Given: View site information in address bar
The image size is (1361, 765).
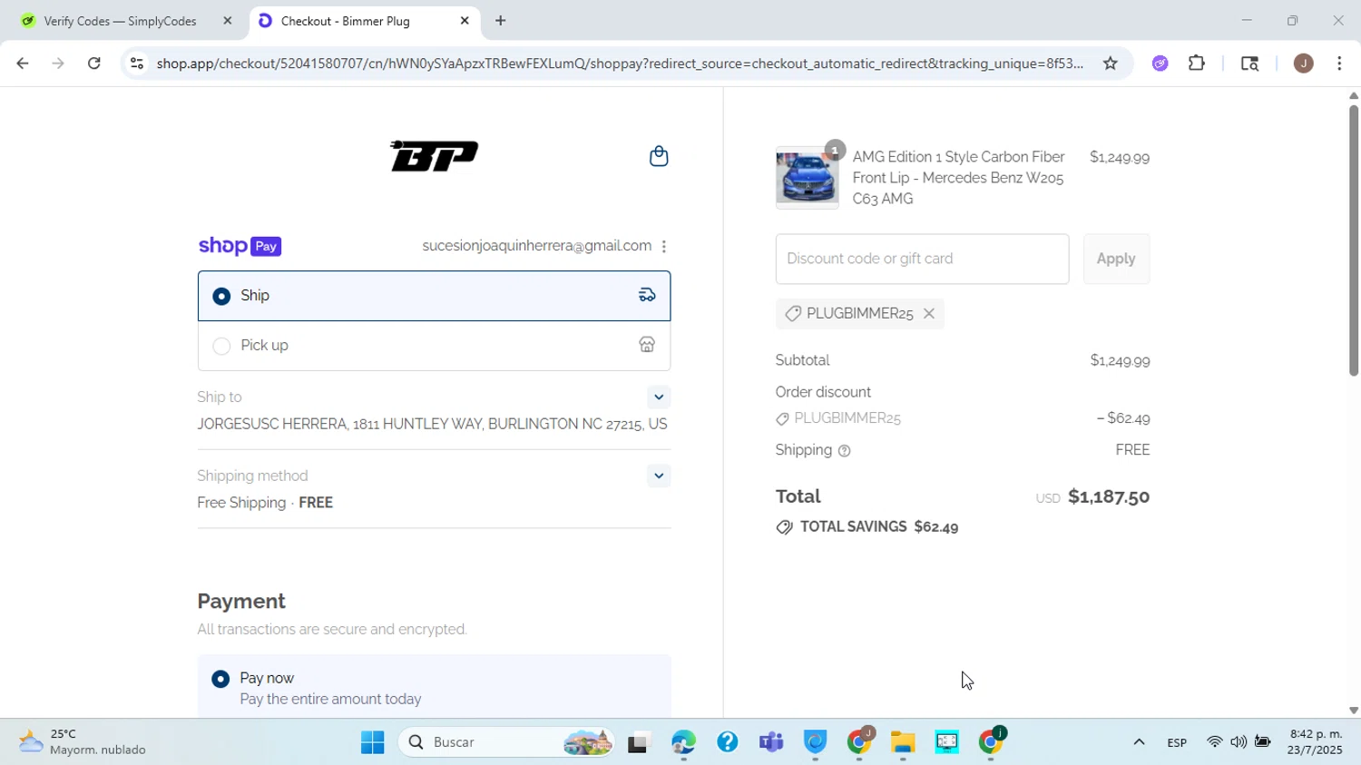Looking at the screenshot, I should (136, 64).
